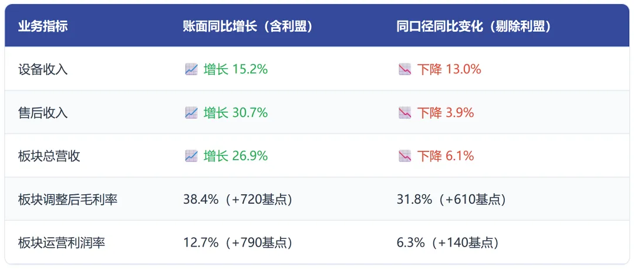Click the 38.4%（+720基点）cell
The height and width of the screenshot is (270, 634).
tap(238, 199)
